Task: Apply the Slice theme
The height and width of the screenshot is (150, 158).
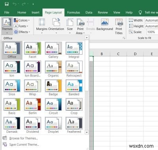Action: (x=12, y=88)
